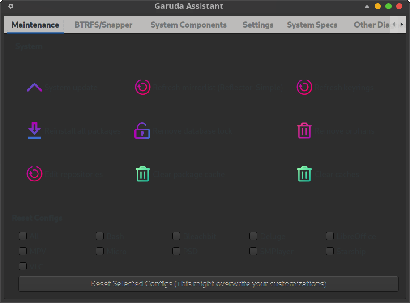Select the Deluge checkbox

(253, 236)
